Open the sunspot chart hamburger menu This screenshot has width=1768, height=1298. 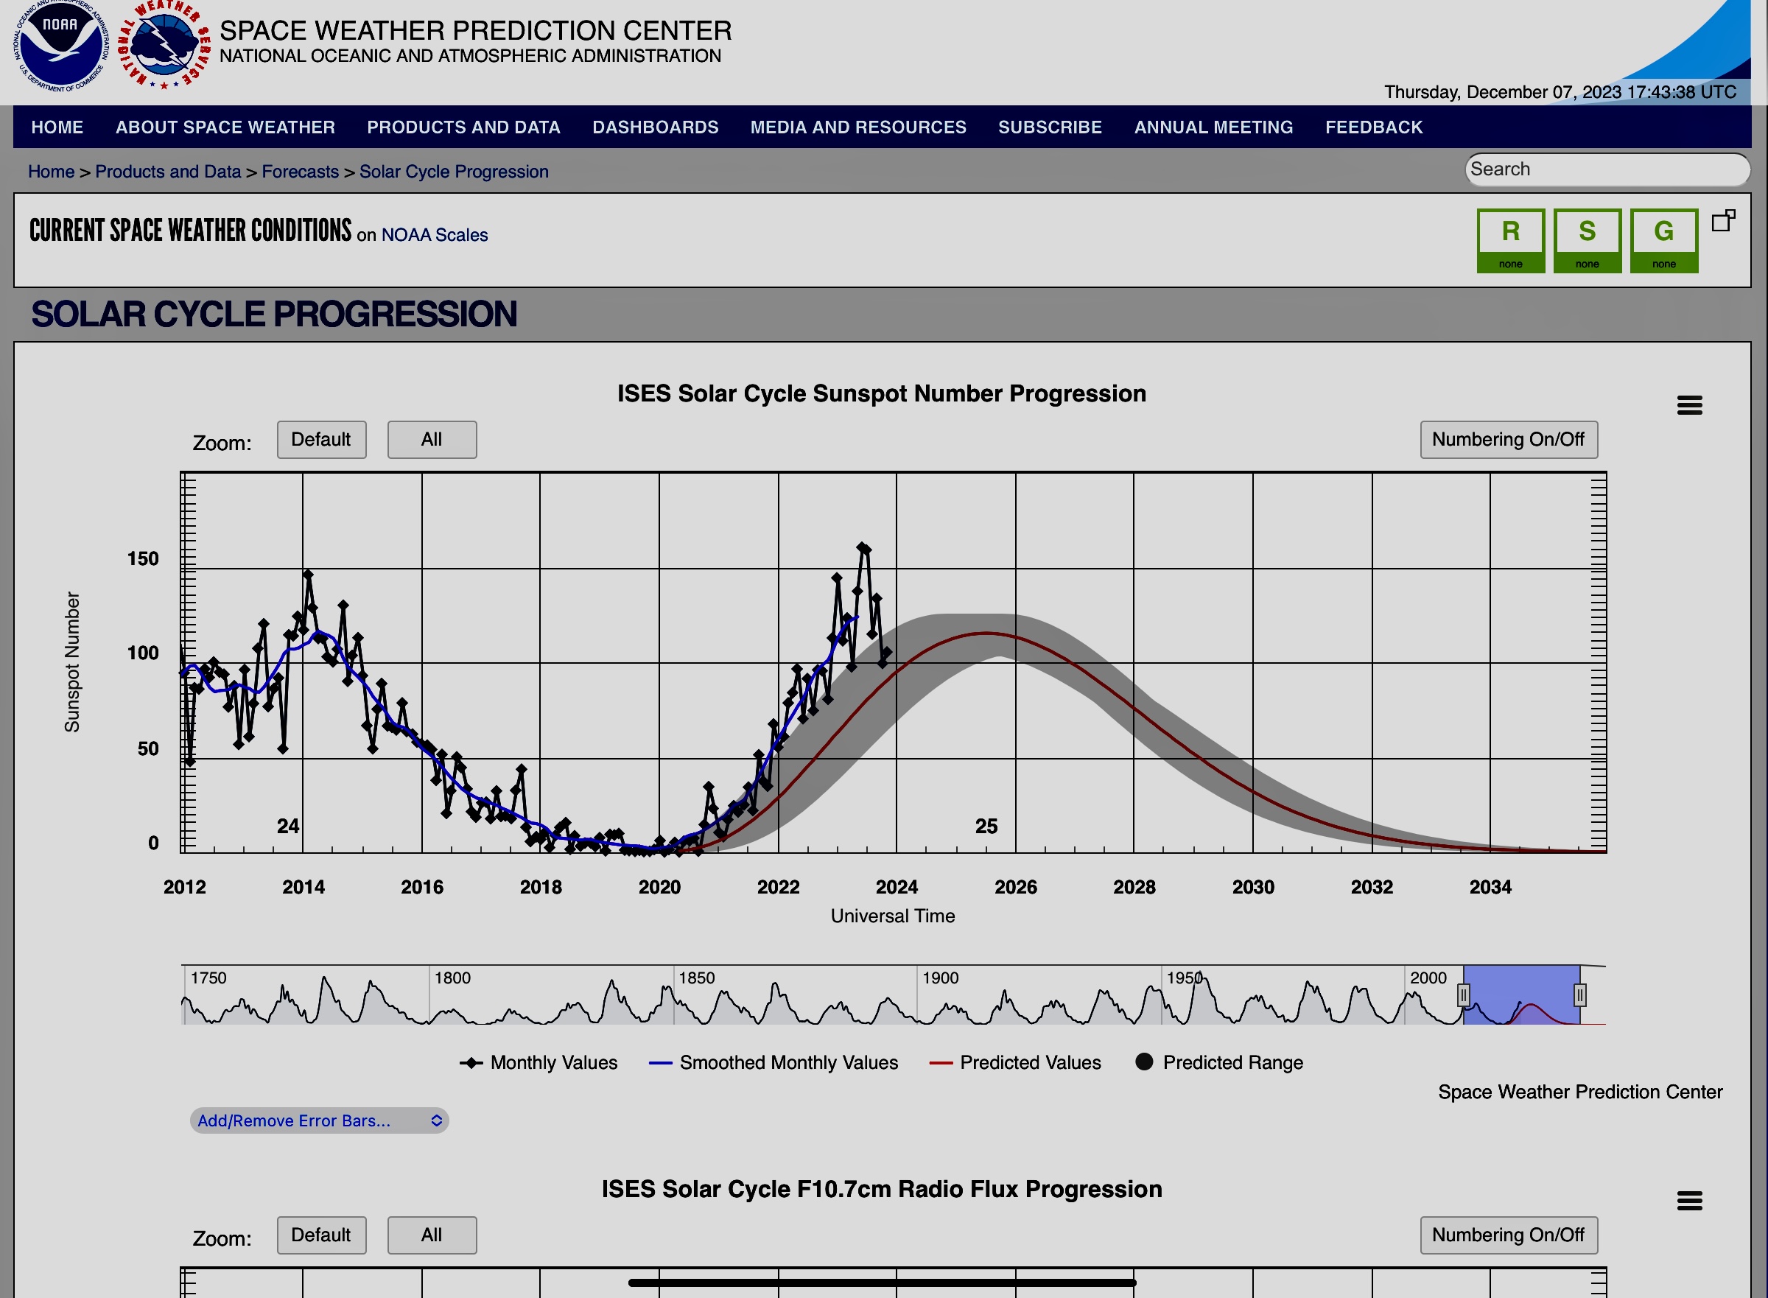[x=1688, y=405]
